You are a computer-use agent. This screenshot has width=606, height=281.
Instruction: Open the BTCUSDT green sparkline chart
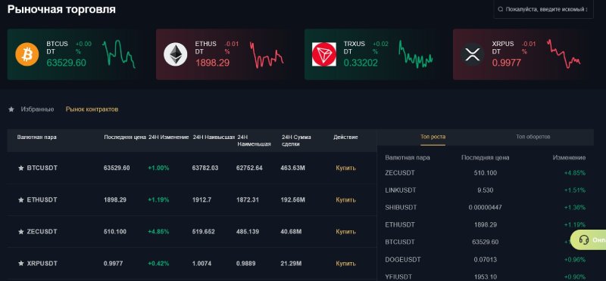[x=119, y=54]
